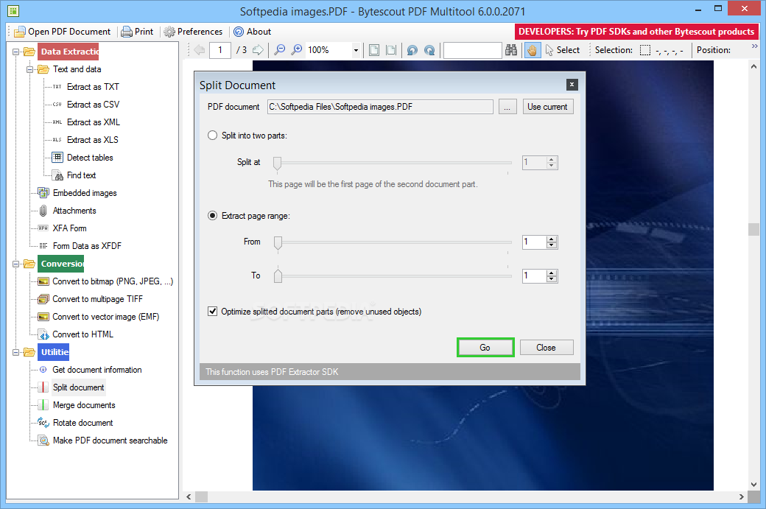
Task: Click the To page slider handle
Action: [x=278, y=275]
